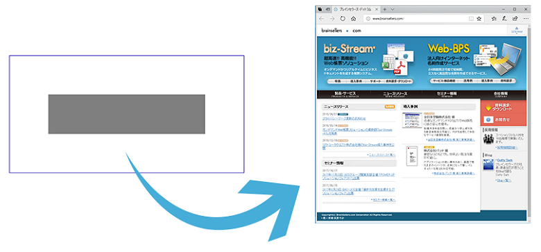541x252 pixels.
Task: Open the browser more options ellipsis
Action: 526,19
